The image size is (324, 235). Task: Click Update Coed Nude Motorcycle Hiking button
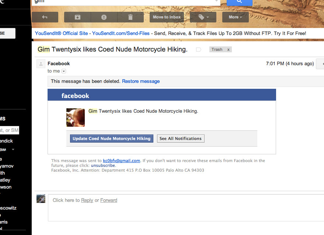[112, 138]
